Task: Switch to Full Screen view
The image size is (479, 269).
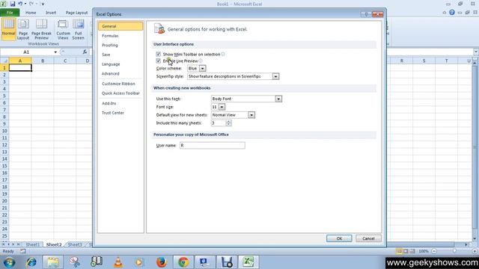Action: (x=78, y=29)
